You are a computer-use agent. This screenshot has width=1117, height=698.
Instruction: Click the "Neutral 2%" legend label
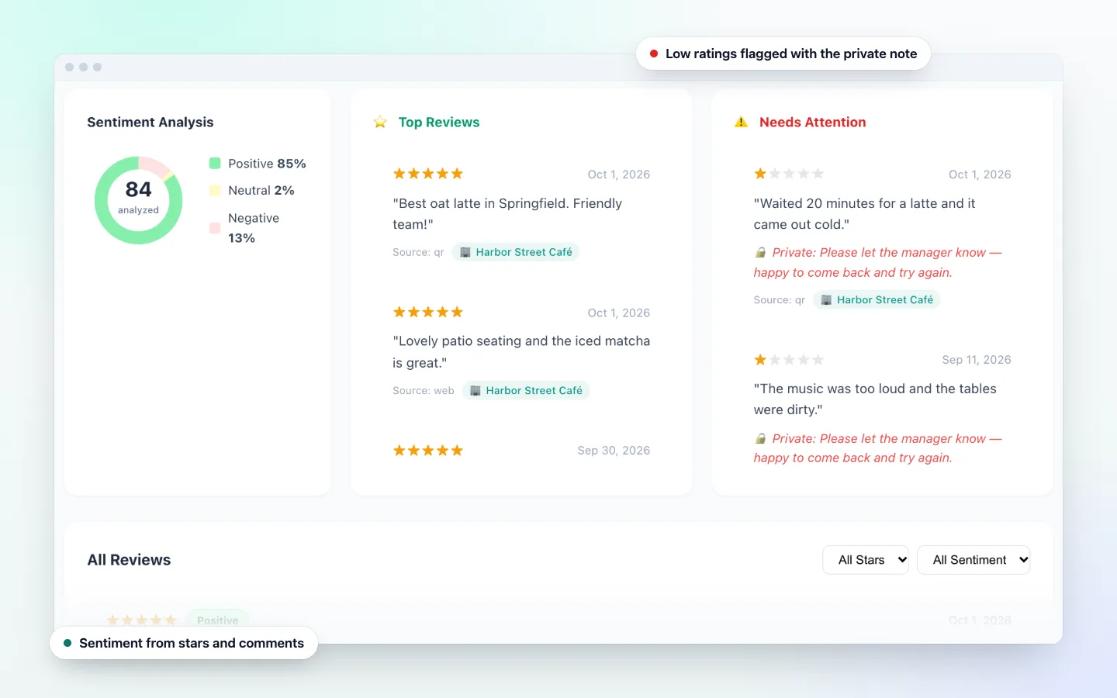point(261,191)
